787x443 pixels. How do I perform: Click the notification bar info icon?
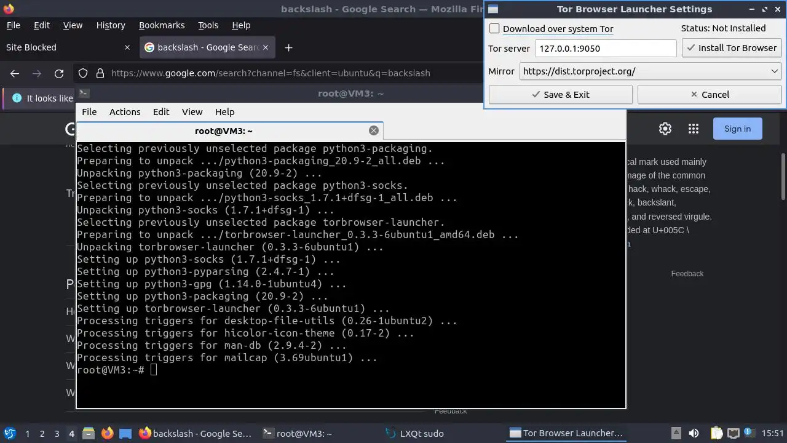click(17, 98)
